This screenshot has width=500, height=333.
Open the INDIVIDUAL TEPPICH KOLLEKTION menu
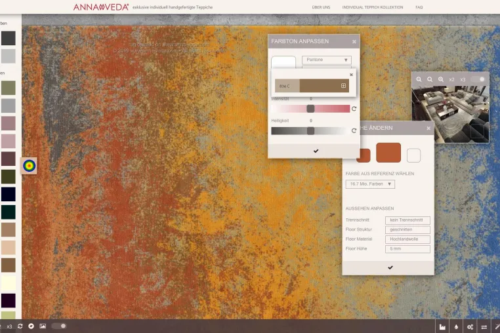pos(373,7)
